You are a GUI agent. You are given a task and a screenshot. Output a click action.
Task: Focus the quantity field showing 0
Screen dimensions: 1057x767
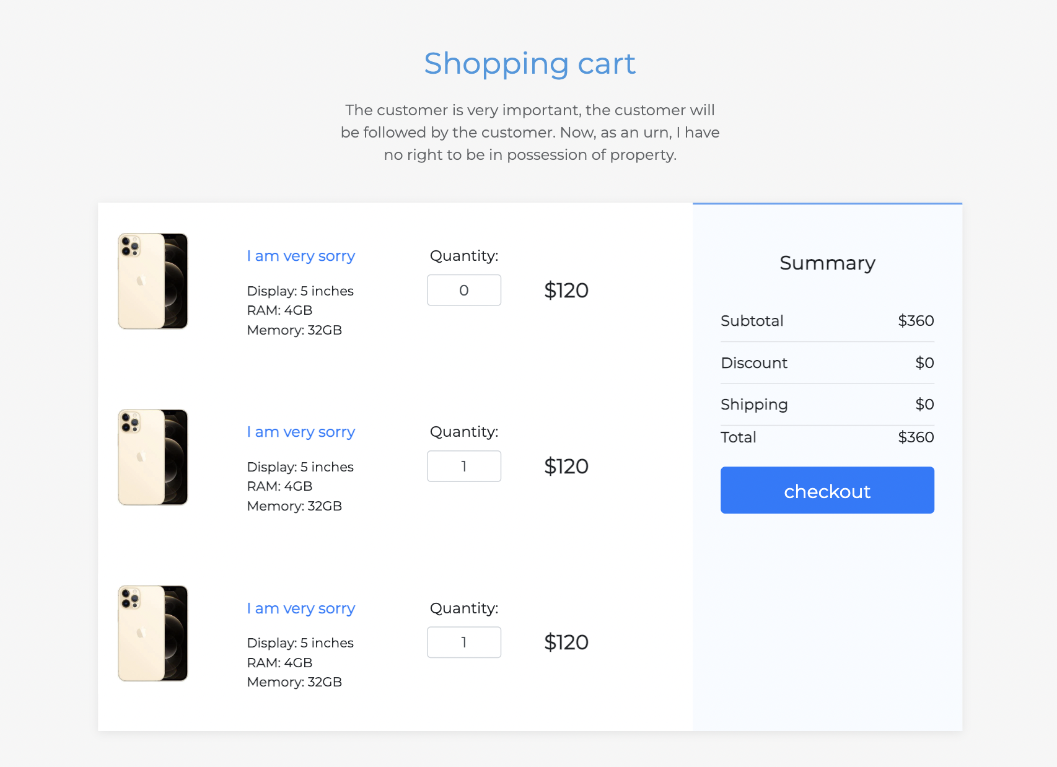[x=464, y=290]
